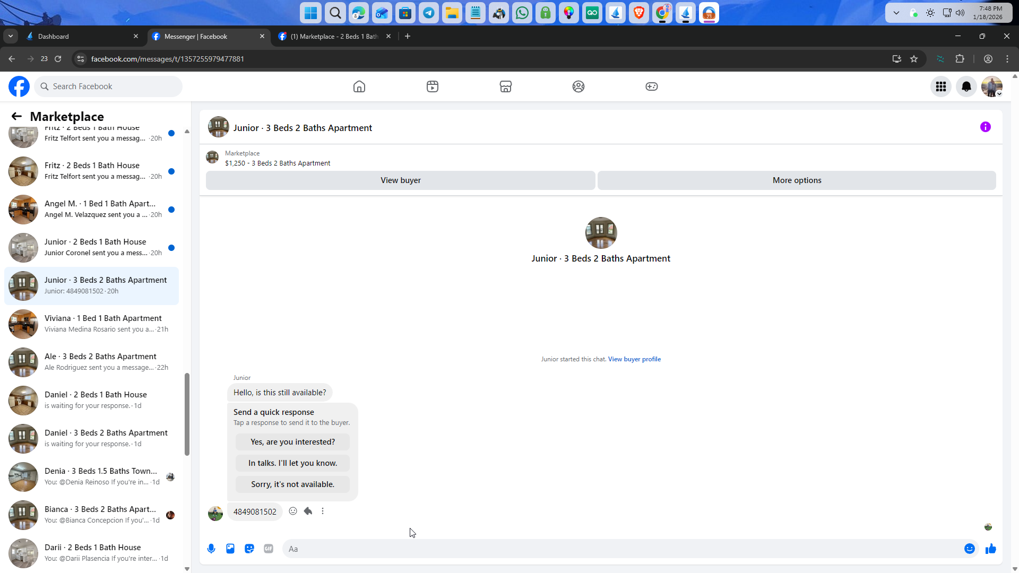
Task: Expand the browser tab search dropdown
Action: (x=11, y=36)
